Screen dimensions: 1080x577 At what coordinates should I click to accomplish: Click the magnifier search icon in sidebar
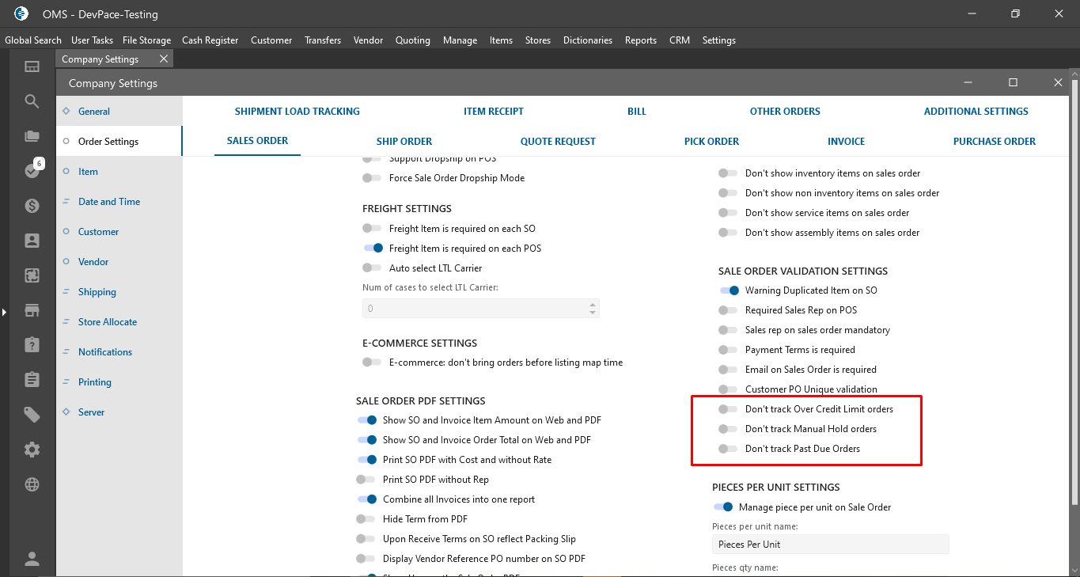[x=32, y=101]
